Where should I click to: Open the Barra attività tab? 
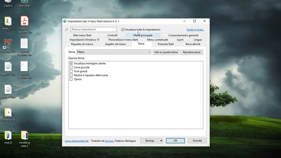click(193, 44)
